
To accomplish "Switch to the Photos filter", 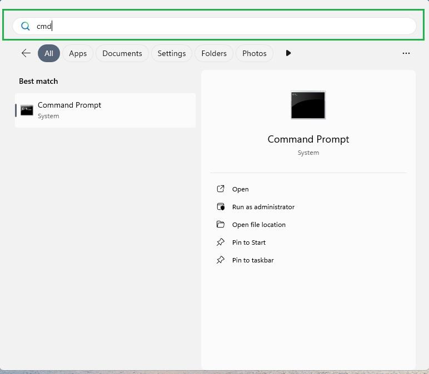I will (x=255, y=53).
